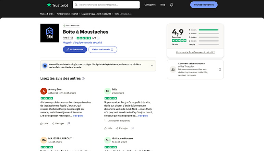
Task: Click MAJESTÉ-LARROUY's five-star rating
Action: click(x=47, y=147)
